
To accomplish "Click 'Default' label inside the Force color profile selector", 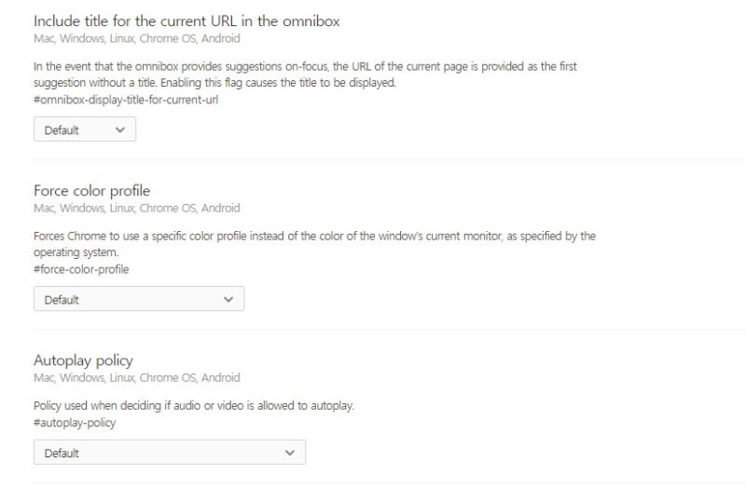I will click(x=62, y=300).
